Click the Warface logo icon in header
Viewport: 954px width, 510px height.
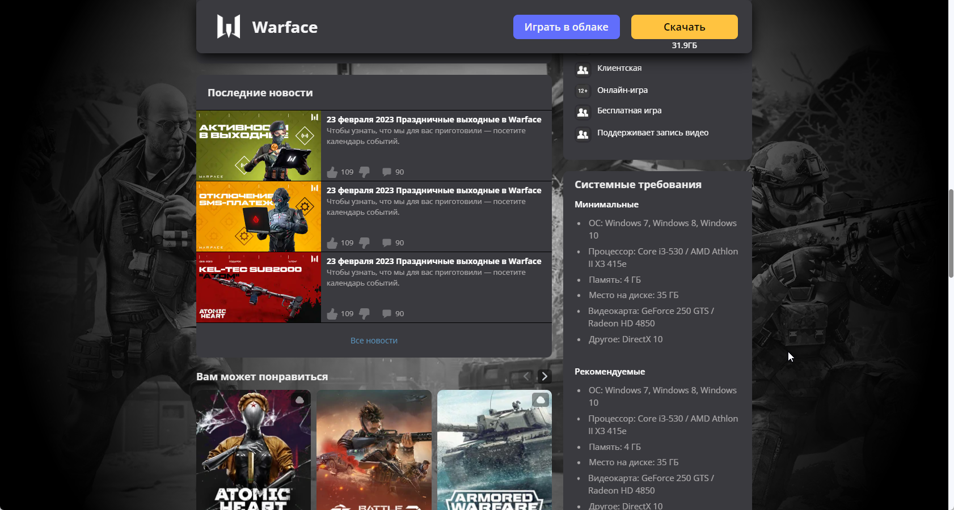(x=228, y=27)
